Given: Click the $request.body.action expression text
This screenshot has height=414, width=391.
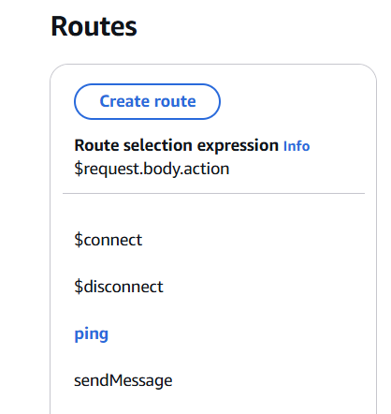Looking at the screenshot, I should [152, 169].
